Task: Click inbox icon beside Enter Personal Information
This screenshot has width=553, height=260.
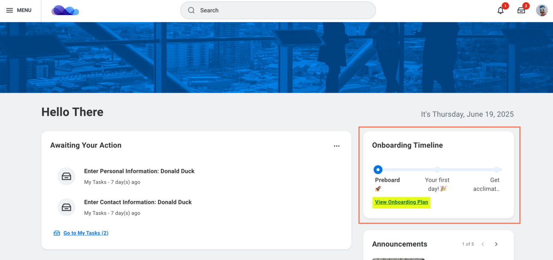Action: pyautogui.click(x=66, y=176)
